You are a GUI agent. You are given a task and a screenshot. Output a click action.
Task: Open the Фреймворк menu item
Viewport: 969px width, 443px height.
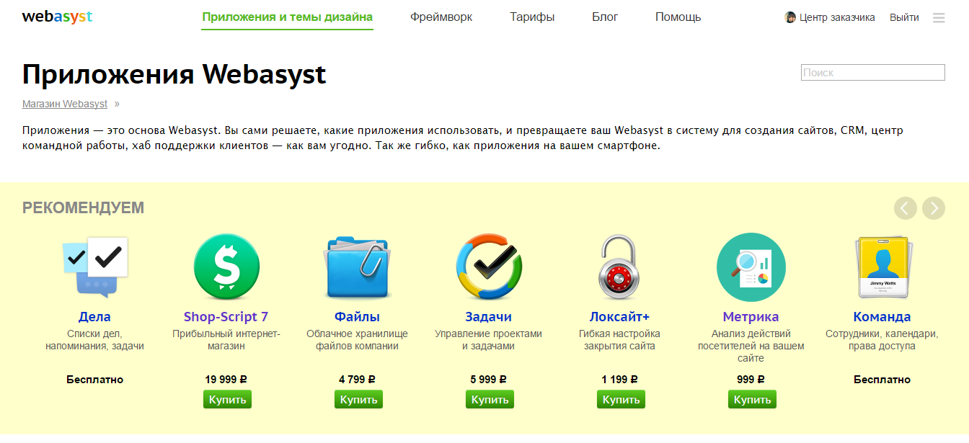pos(441,17)
